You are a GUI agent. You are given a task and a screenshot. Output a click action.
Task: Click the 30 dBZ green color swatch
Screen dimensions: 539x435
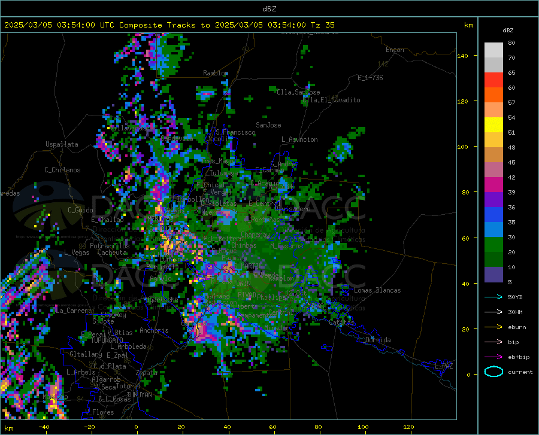(493, 245)
